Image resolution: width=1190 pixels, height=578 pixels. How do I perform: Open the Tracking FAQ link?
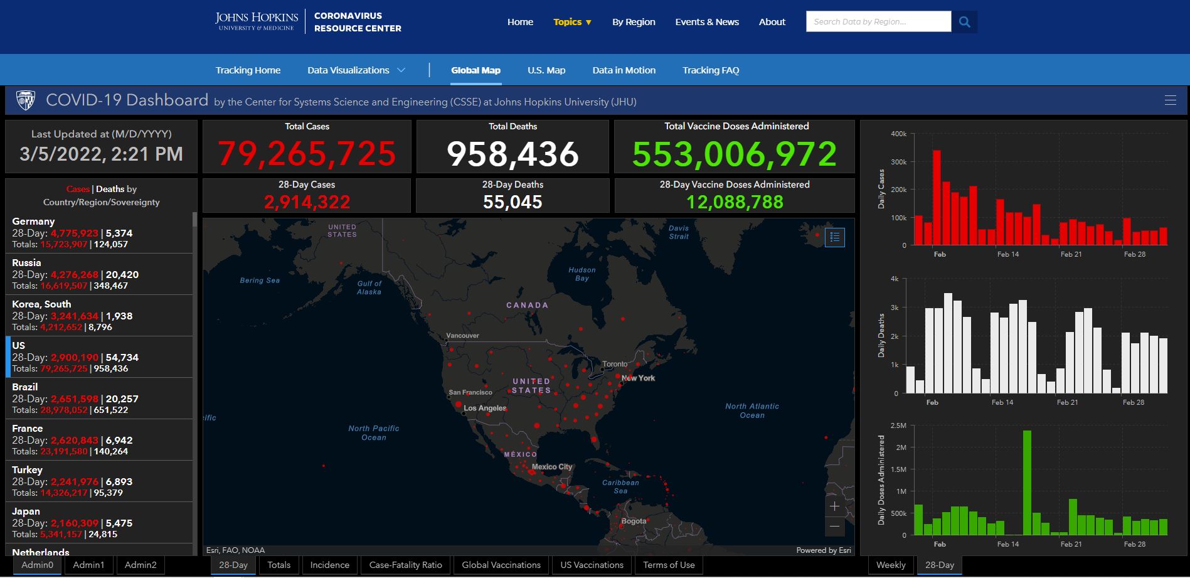711,70
